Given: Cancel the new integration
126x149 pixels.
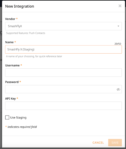Looking at the screenshot, I should (x=98, y=143).
